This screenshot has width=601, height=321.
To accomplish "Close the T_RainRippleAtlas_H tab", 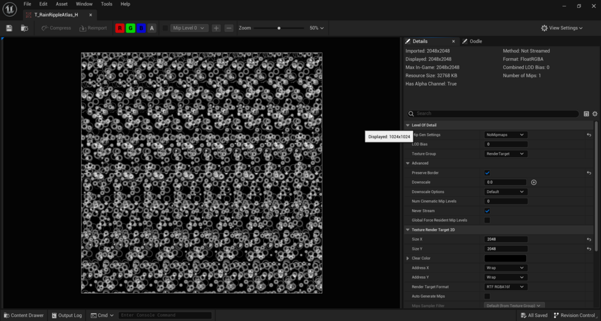I will [x=91, y=15].
